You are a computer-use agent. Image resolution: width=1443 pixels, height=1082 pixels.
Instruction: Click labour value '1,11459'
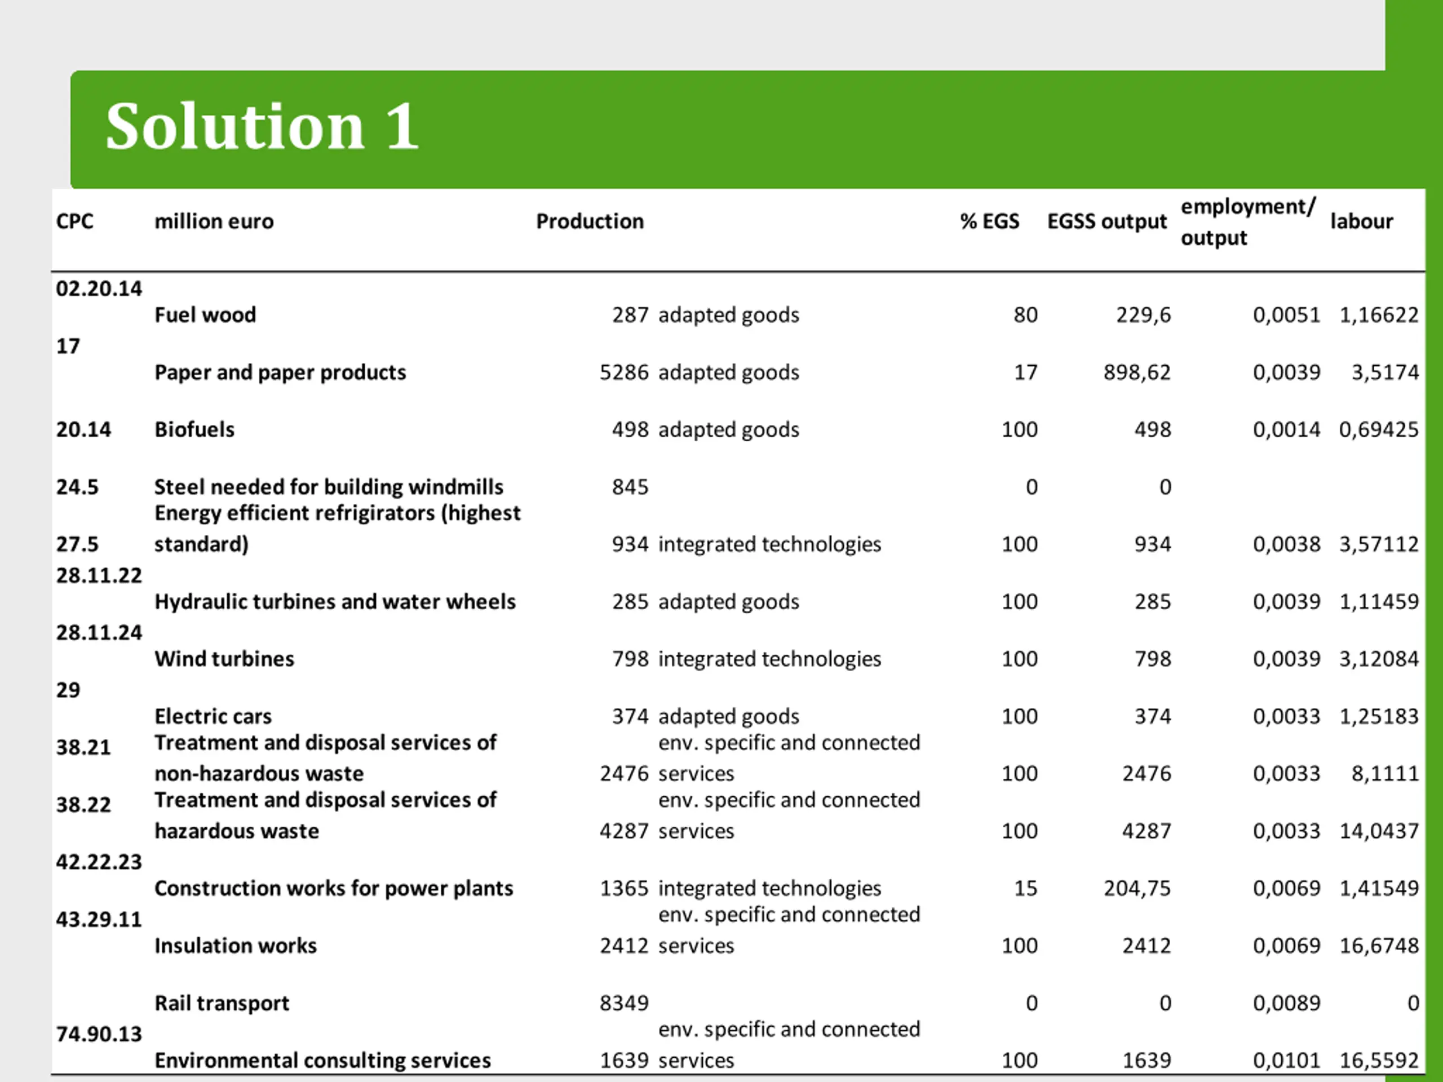tap(1378, 601)
